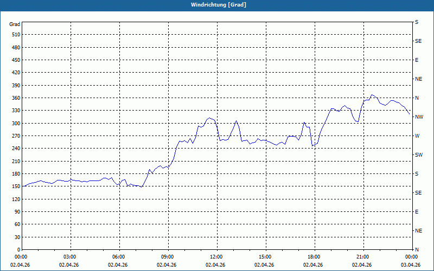This screenshot has height=271, width=434.
Task: Select the 30 y-axis tick label
Action: pyautogui.click(x=17, y=237)
